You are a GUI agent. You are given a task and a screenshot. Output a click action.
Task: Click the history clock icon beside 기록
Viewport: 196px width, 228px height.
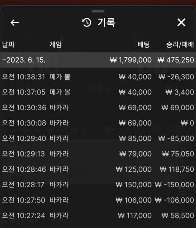click(87, 22)
